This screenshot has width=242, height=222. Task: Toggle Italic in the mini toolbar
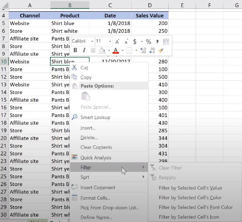point(84,50)
